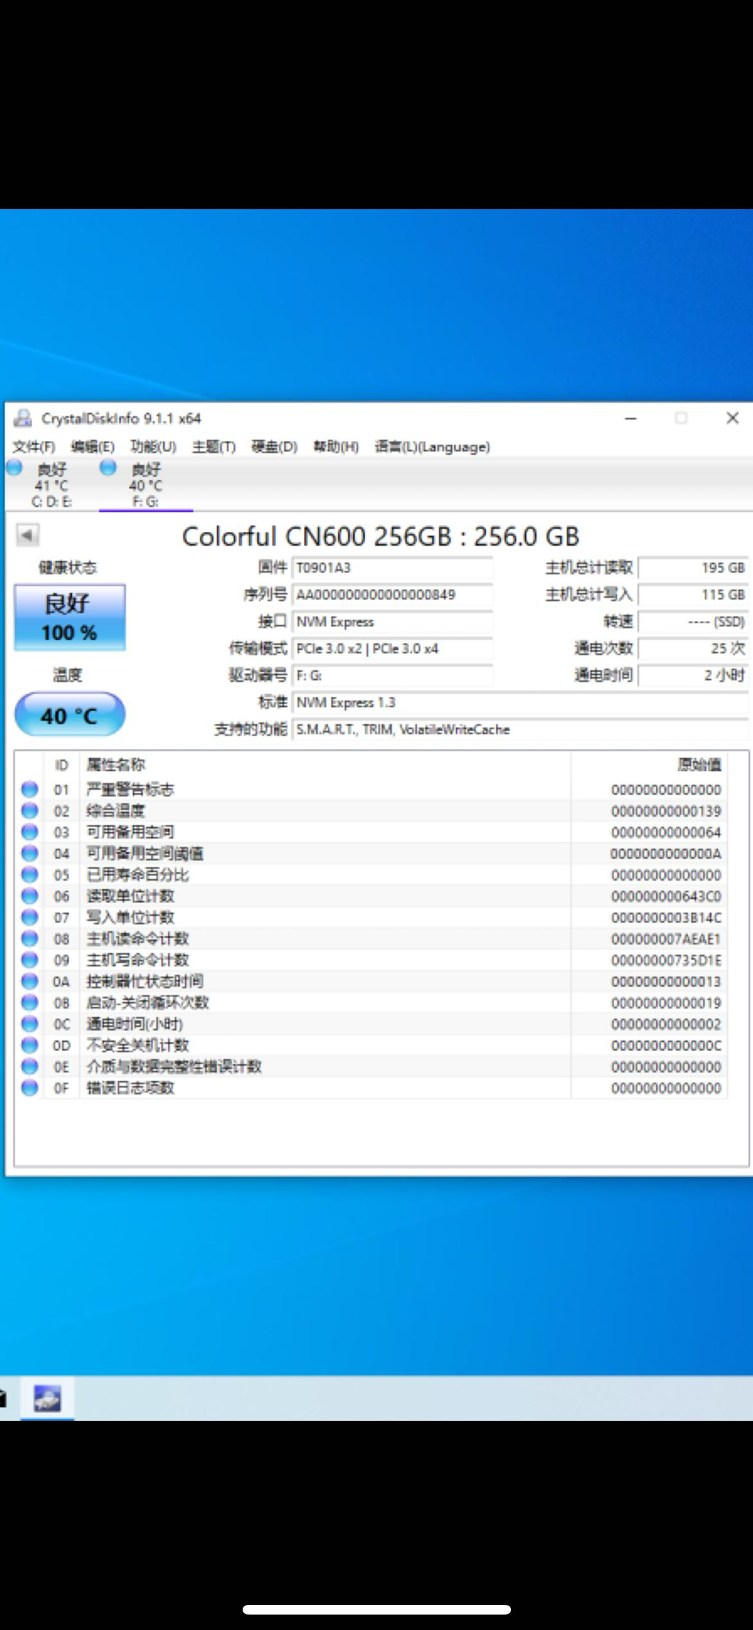Screen dimensions: 753x1630
Task: Go to previous disk with the left arrow
Action: 28,535
